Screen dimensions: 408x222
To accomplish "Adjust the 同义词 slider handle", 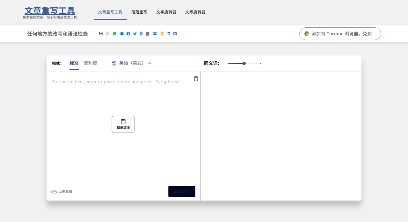I will point(244,63).
